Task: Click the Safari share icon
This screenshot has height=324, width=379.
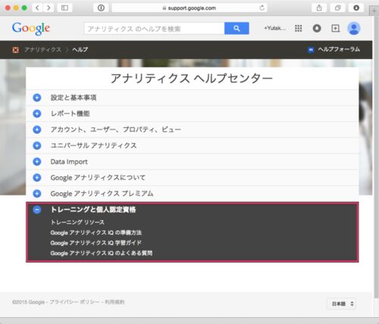Action: tap(319, 8)
